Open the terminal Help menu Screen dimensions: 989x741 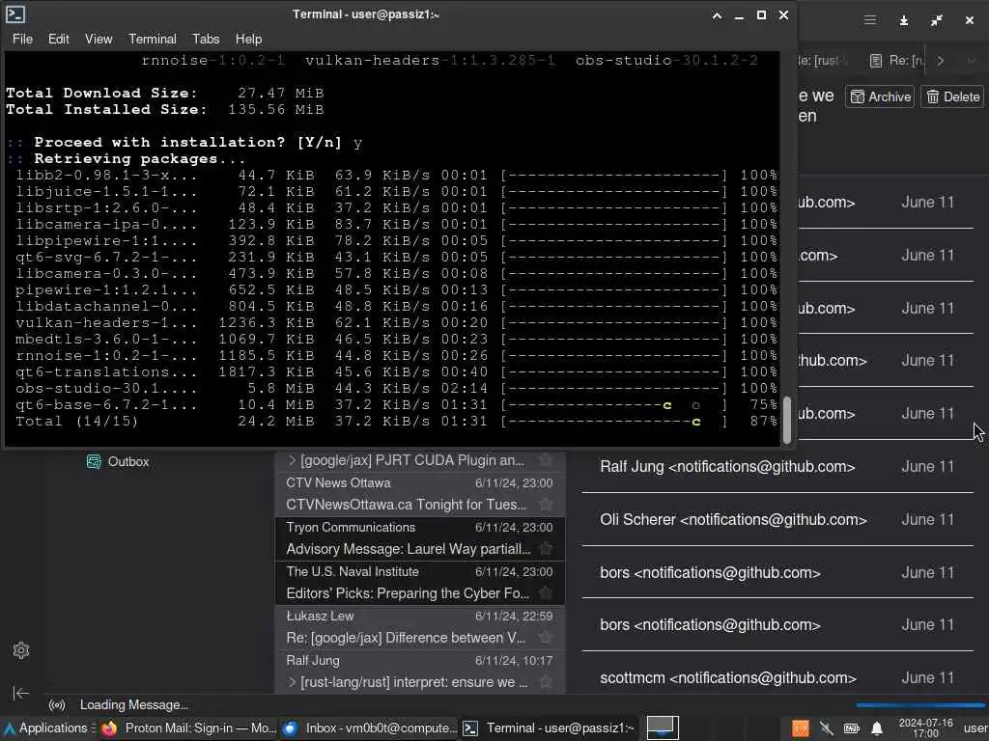coord(248,39)
